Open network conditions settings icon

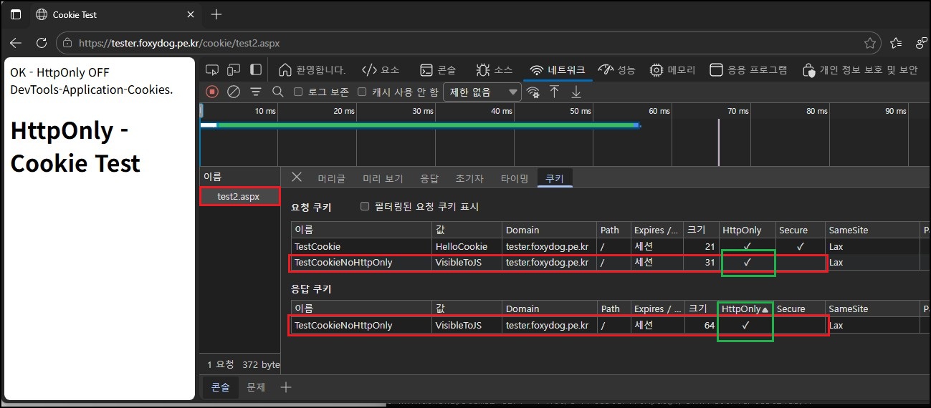(533, 92)
